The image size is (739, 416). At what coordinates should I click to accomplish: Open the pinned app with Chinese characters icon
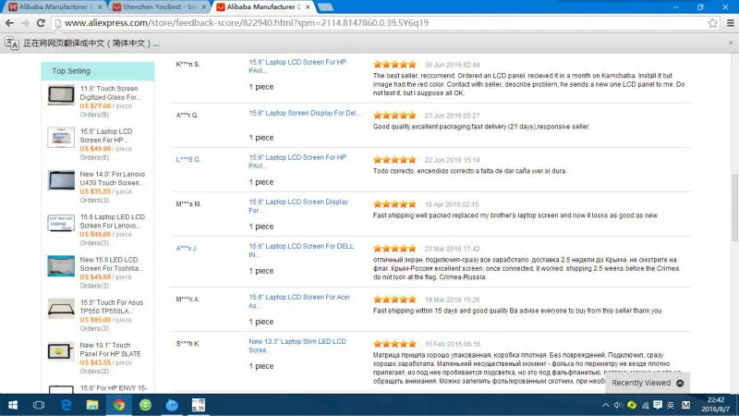tap(199, 405)
